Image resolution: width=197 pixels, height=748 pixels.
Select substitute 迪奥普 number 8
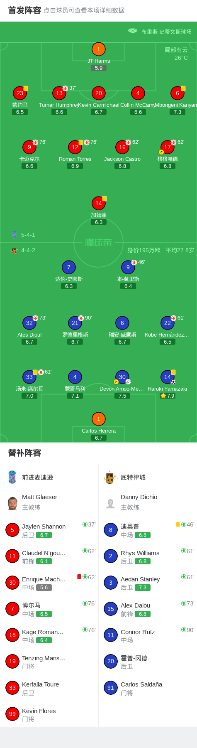coord(111,530)
